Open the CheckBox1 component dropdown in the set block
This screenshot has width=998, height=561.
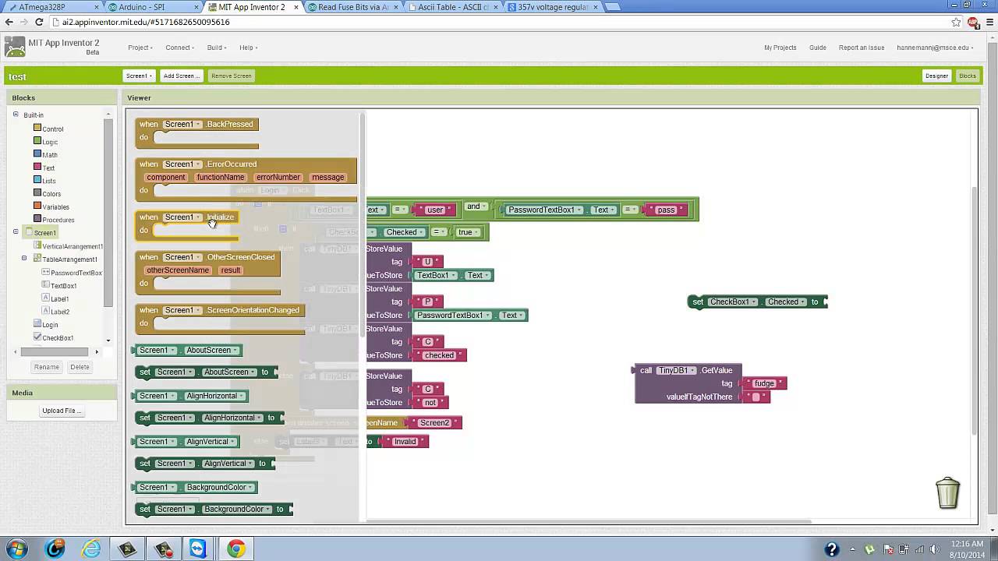(x=734, y=302)
